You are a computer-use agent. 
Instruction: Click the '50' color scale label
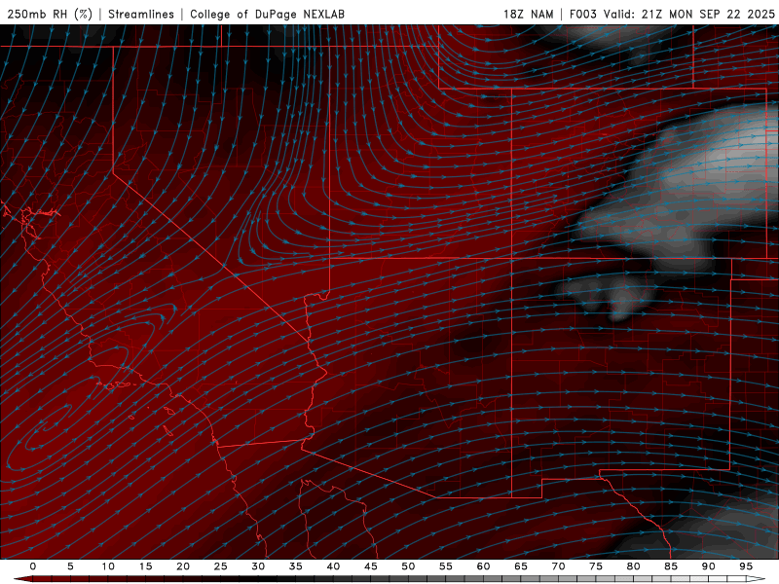point(408,566)
